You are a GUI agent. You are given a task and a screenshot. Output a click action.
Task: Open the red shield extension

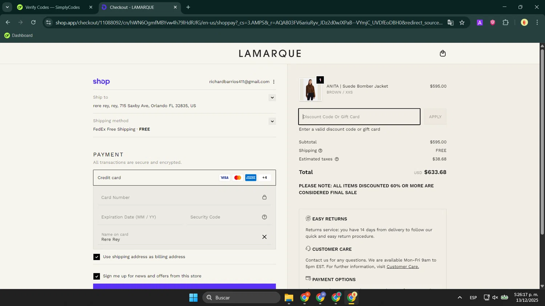[493, 22]
